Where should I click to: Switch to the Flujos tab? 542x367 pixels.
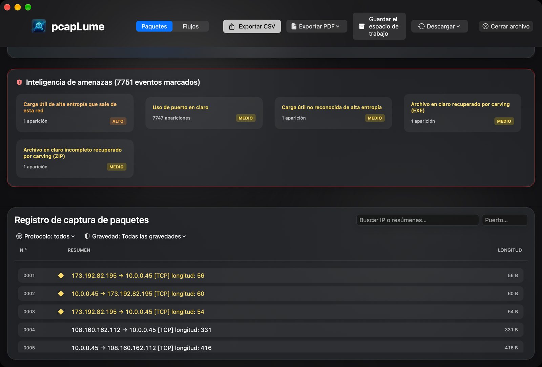pyautogui.click(x=191, y=26)
